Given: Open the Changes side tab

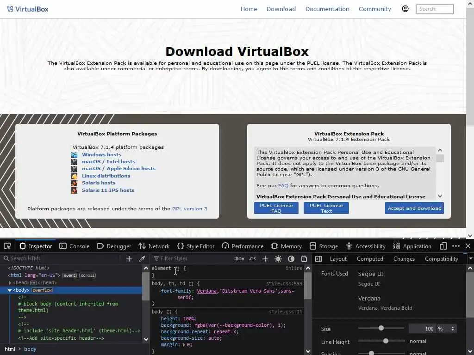Looking at the screenshot, I should pos(404,259).
